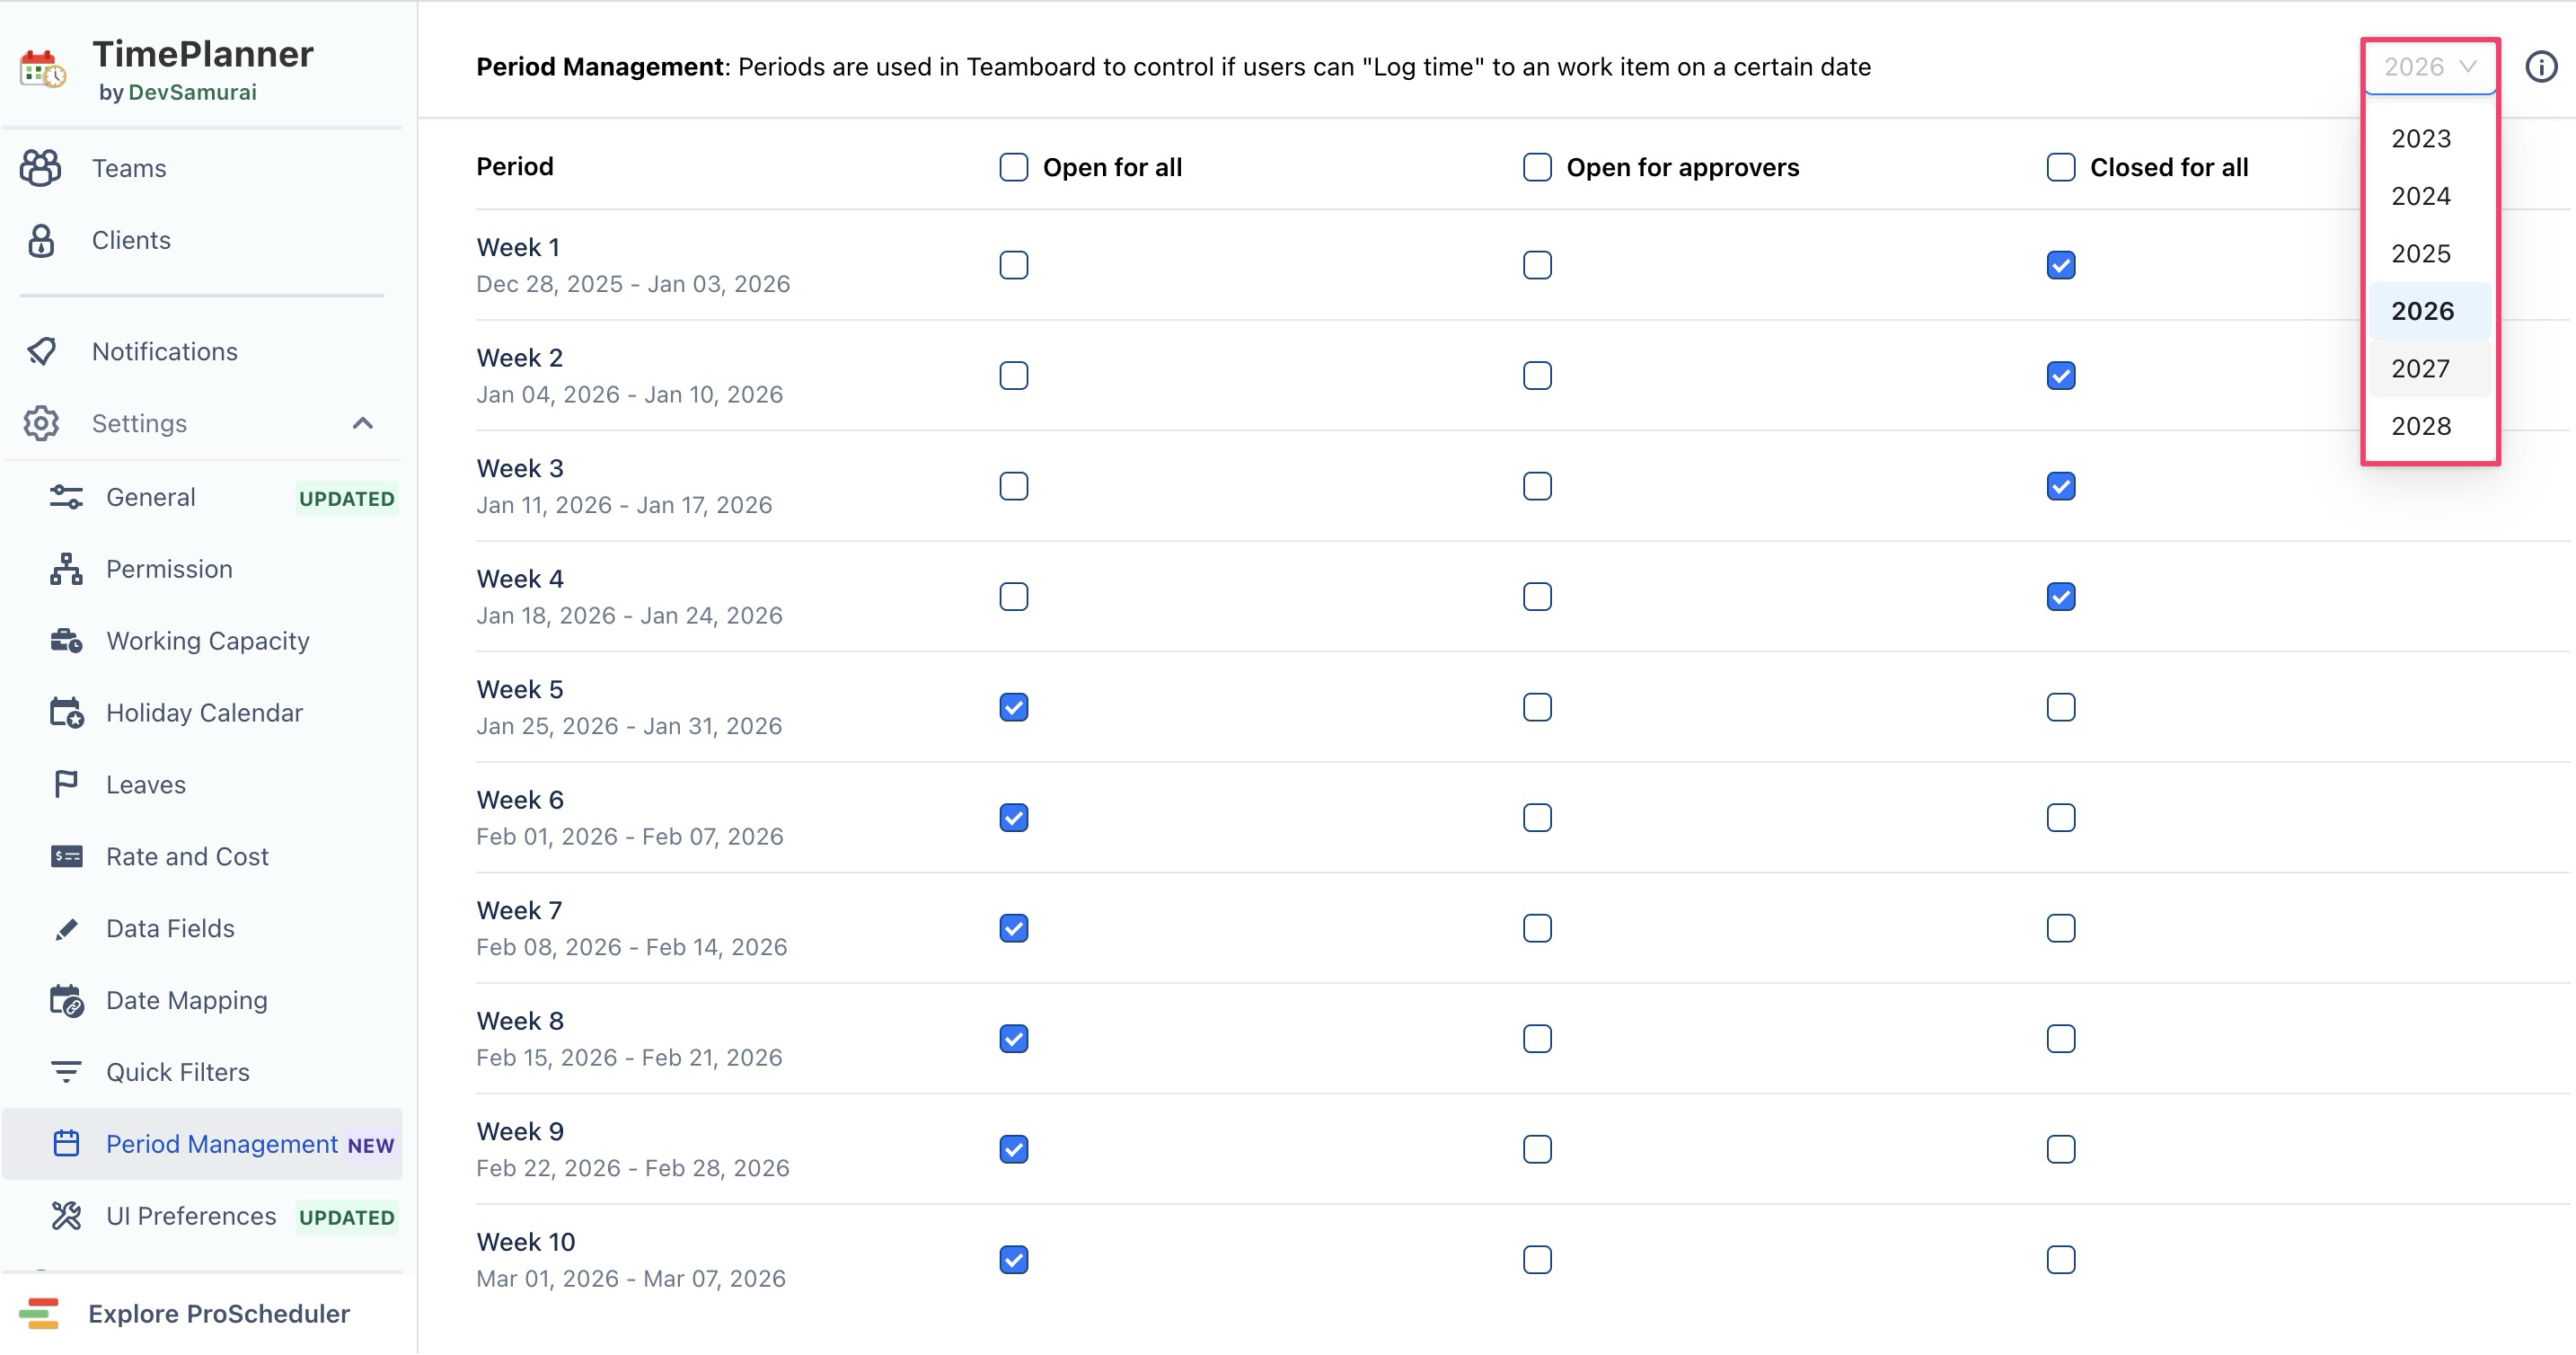This screenshot has height=1355, width=2576.
Task: Collapse the Settings section chevron
Action: 362,423
